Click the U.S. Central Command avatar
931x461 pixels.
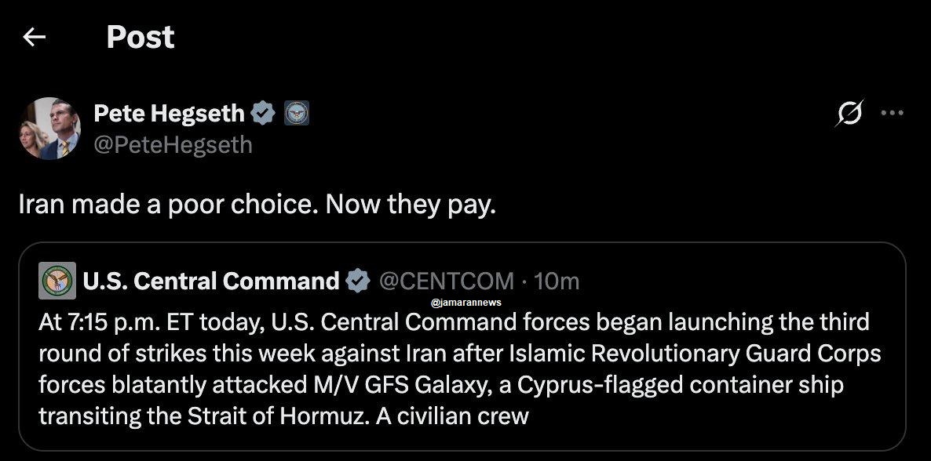[57, 280]
